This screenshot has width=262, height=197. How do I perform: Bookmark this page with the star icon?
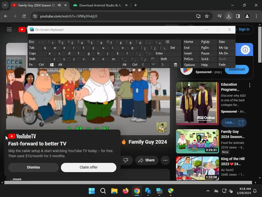tap(207, 16)
